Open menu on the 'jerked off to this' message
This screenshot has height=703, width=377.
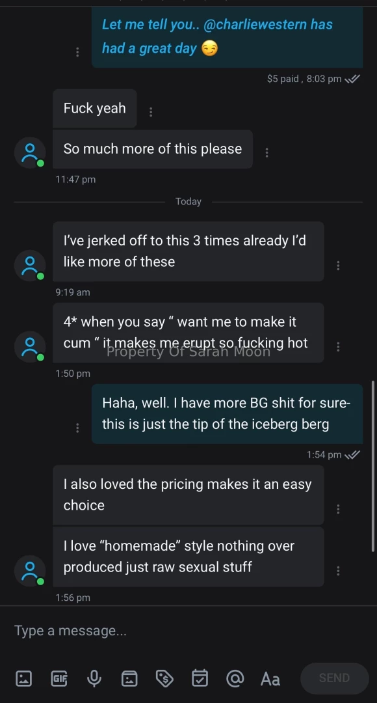338,265
